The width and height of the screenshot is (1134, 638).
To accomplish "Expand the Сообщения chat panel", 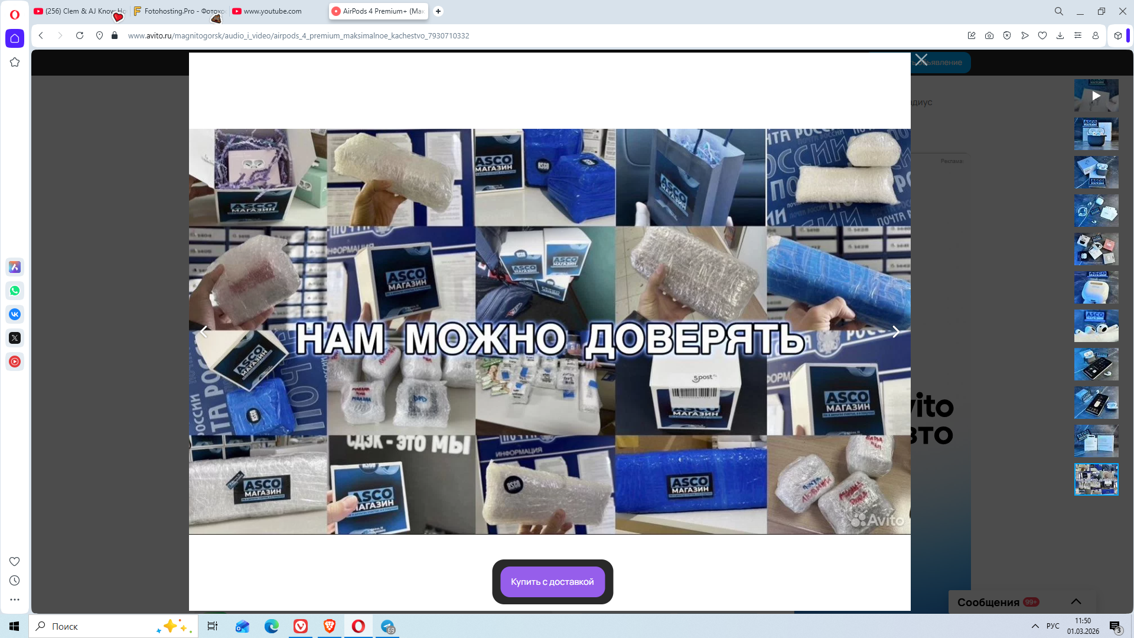I will pos(1076,601).
